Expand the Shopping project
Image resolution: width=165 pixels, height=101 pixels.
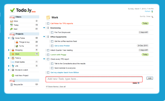[9, 50]
